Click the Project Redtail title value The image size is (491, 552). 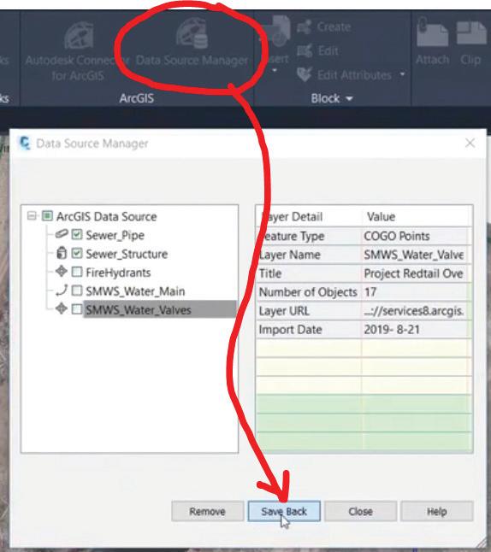[x=417, y=273]
